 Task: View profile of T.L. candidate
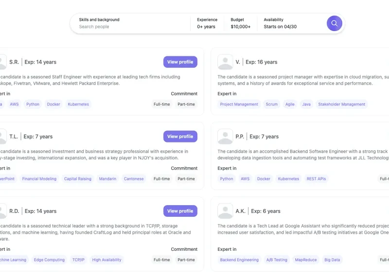coord(180,137)
